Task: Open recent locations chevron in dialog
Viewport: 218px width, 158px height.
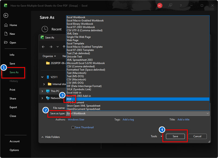Action: pyautogui.click(x=57, y=47)
